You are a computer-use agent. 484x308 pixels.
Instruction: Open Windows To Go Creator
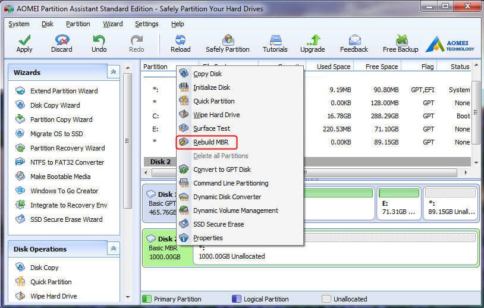(64, 191)
